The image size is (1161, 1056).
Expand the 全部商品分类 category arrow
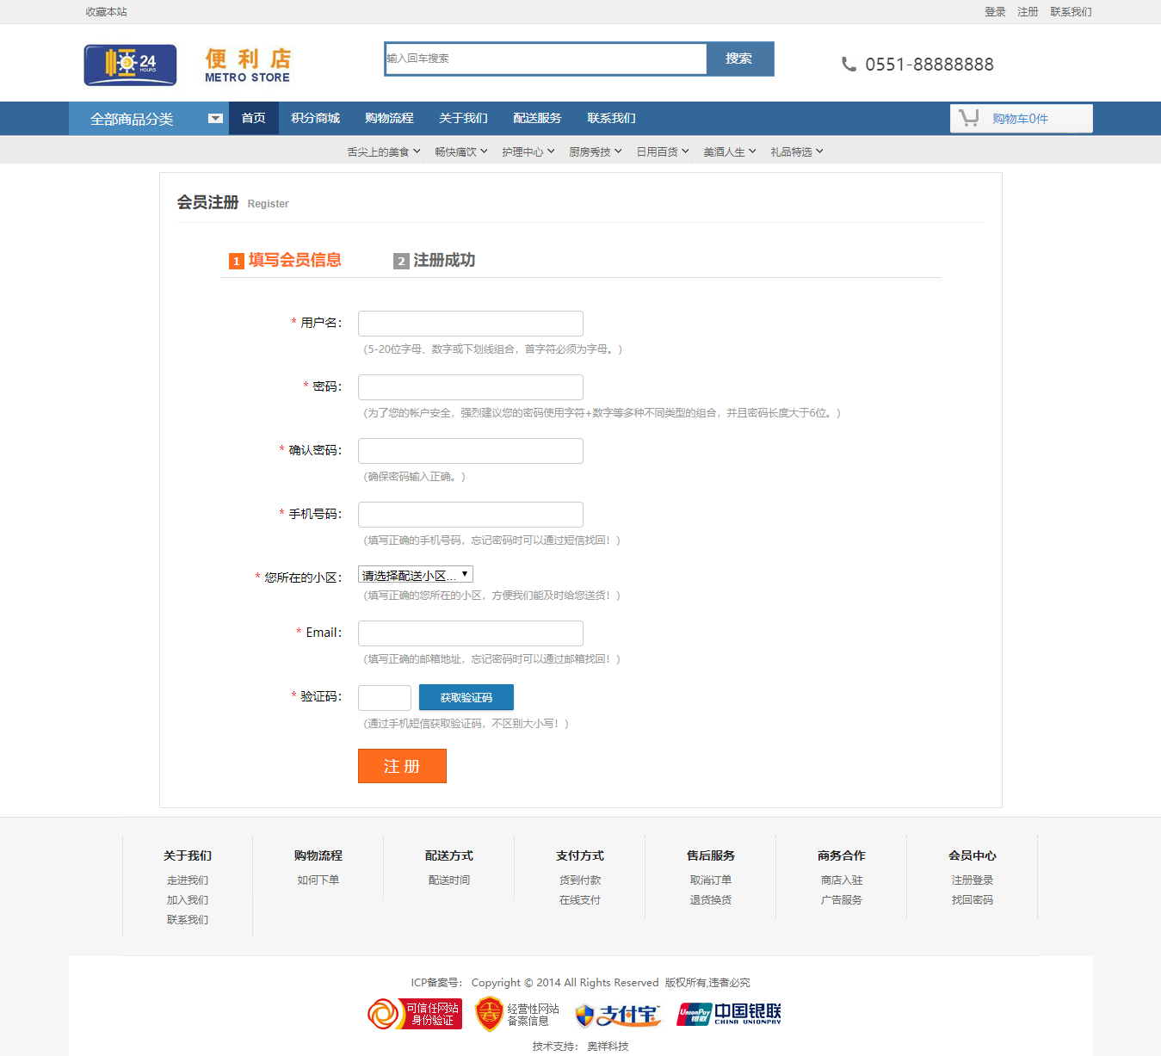215,119
